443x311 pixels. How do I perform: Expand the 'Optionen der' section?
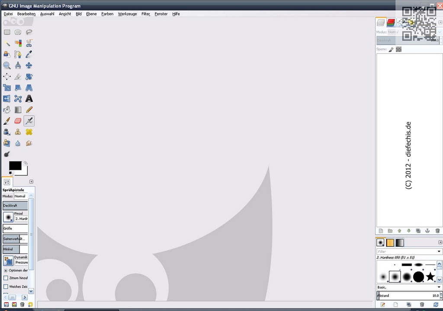coord(6,270)
